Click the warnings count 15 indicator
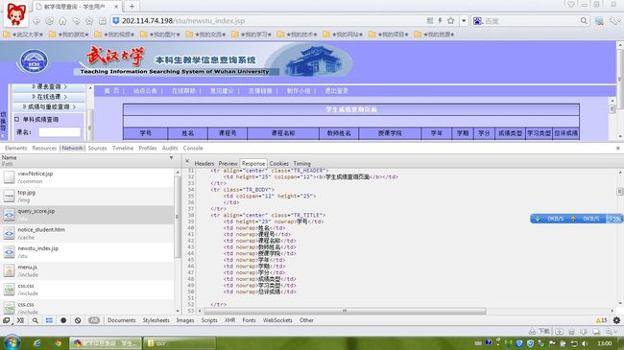The width and height of the screenshot is (624, 350). pos(601,320)
